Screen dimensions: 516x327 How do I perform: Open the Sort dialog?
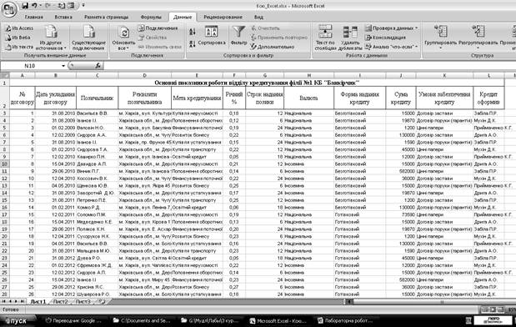[x=212, y=36]
